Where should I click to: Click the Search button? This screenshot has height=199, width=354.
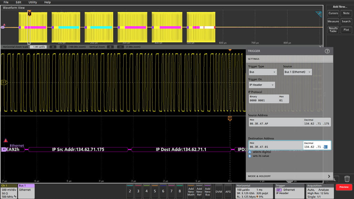click(346, 21)
